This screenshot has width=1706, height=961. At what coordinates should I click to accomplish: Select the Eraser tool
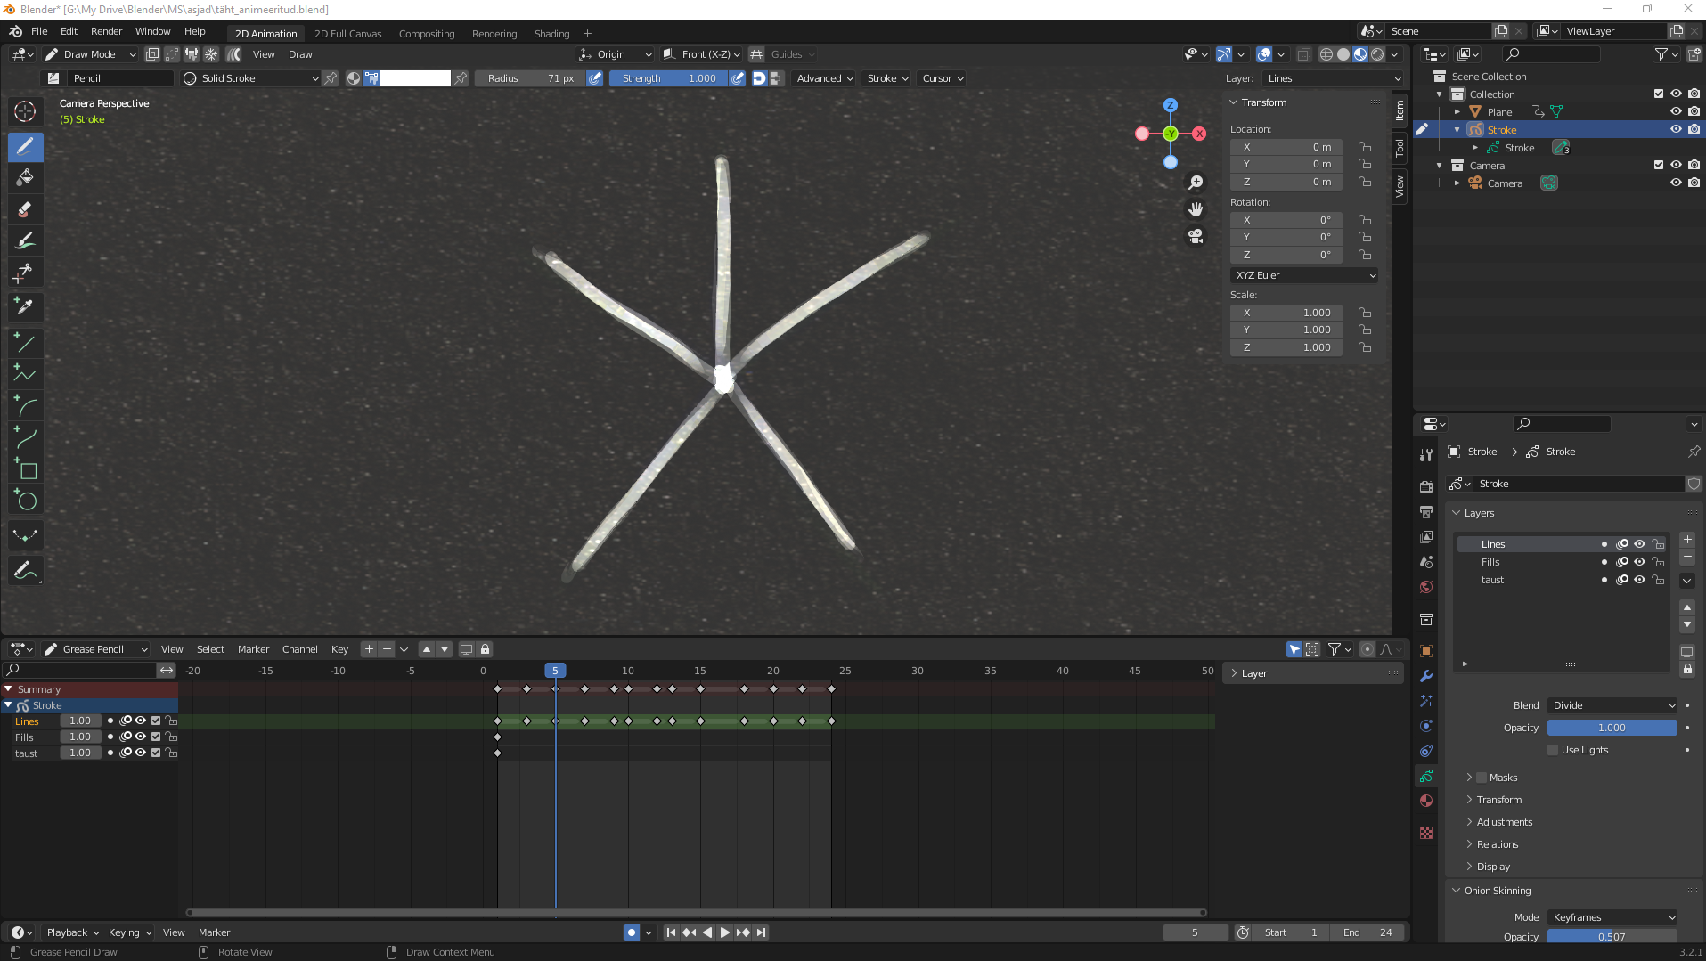pos(25,210)
